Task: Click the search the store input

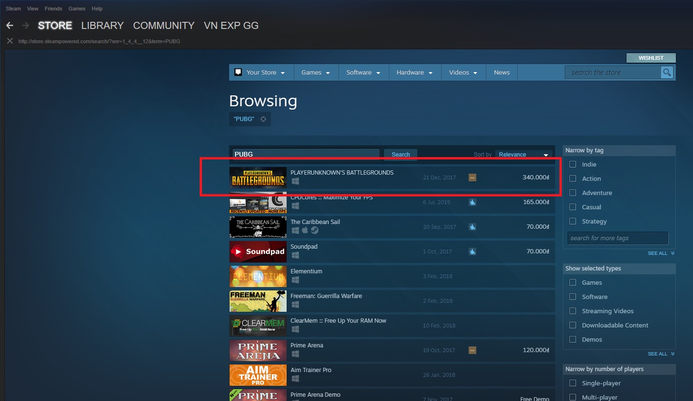Action: (x=613, y=73)
